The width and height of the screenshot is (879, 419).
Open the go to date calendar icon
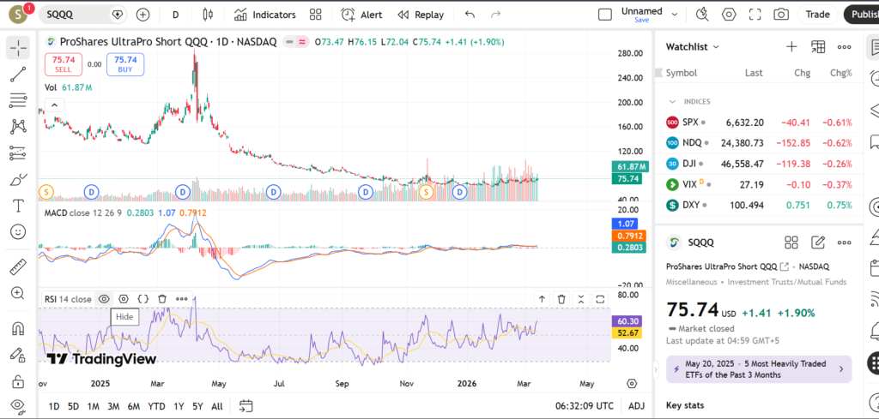(246, 405)
